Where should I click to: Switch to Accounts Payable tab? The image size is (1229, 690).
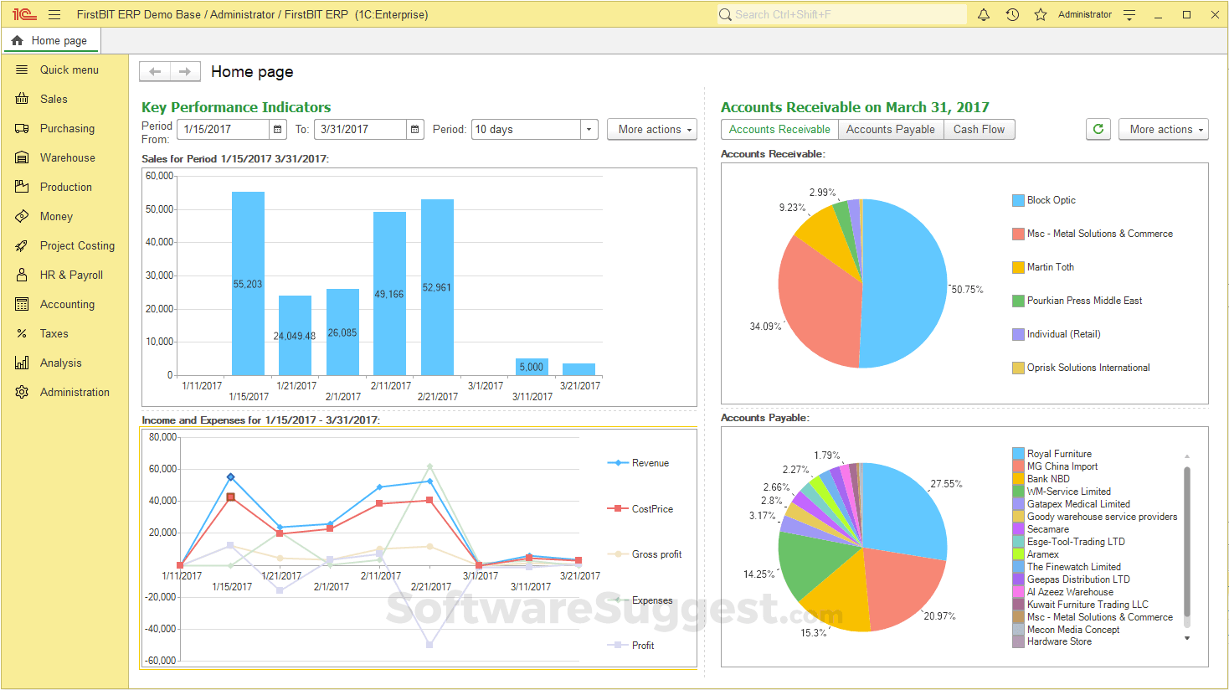[x=891, y=129]
